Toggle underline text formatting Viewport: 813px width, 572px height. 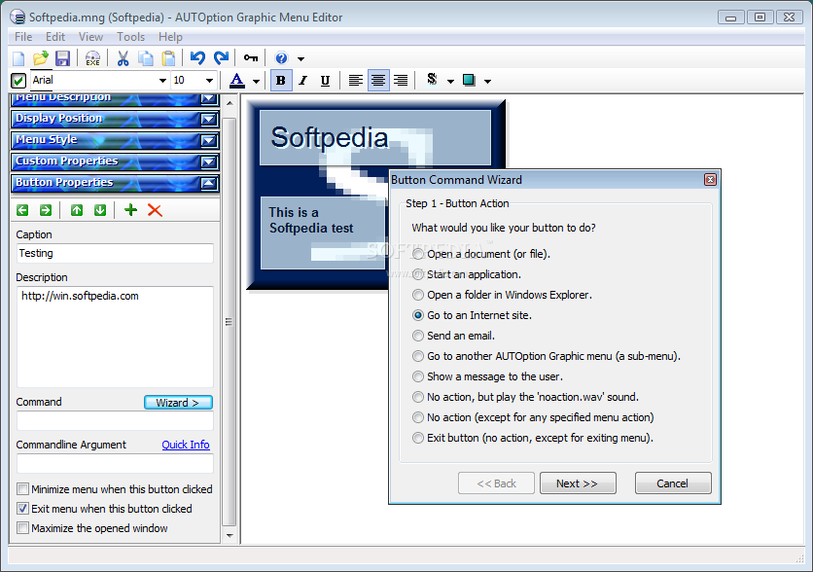[x=325, y=81]
